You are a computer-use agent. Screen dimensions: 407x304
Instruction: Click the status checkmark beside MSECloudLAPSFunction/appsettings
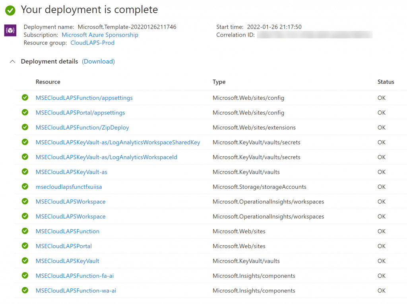pos(25,97)
